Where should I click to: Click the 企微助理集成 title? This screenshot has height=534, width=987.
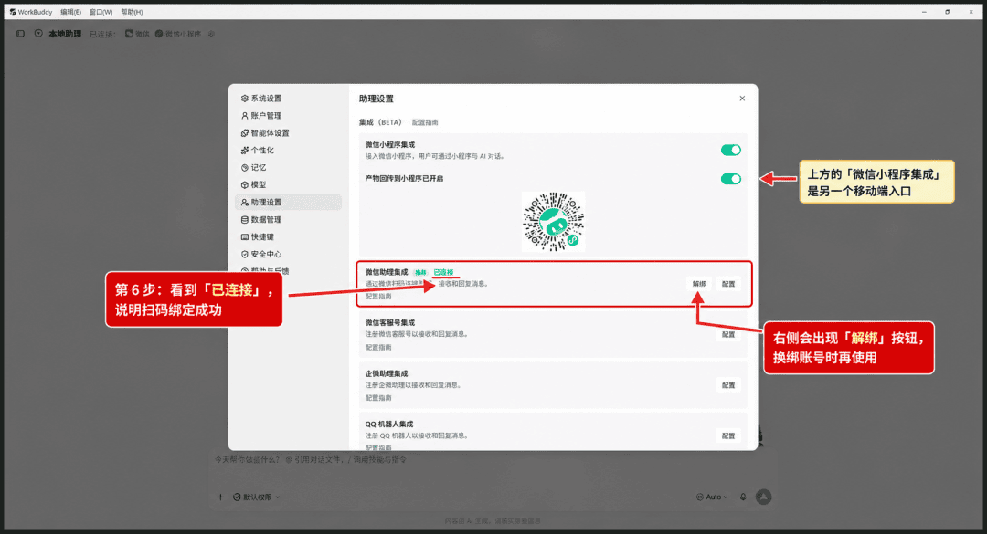(x=387, y=373)
